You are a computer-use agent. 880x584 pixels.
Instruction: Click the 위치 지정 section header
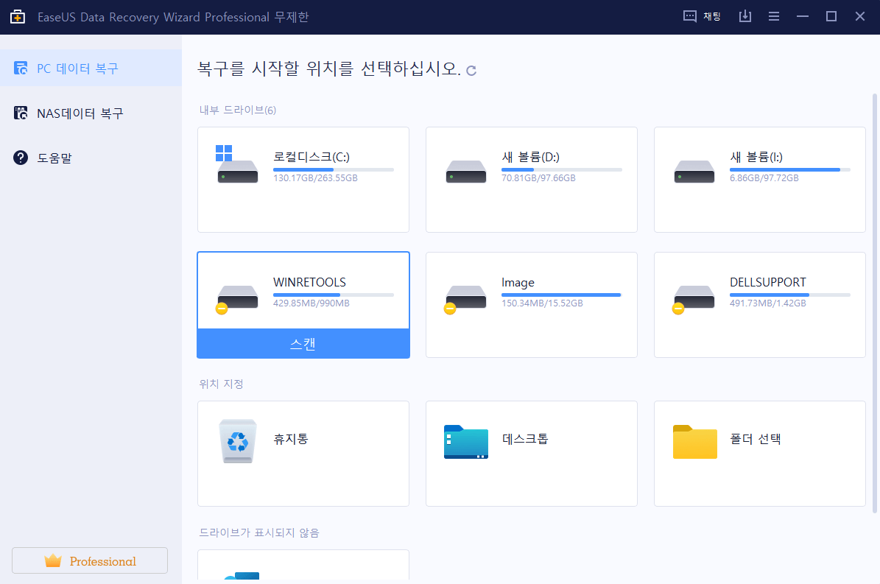point(221,384)
